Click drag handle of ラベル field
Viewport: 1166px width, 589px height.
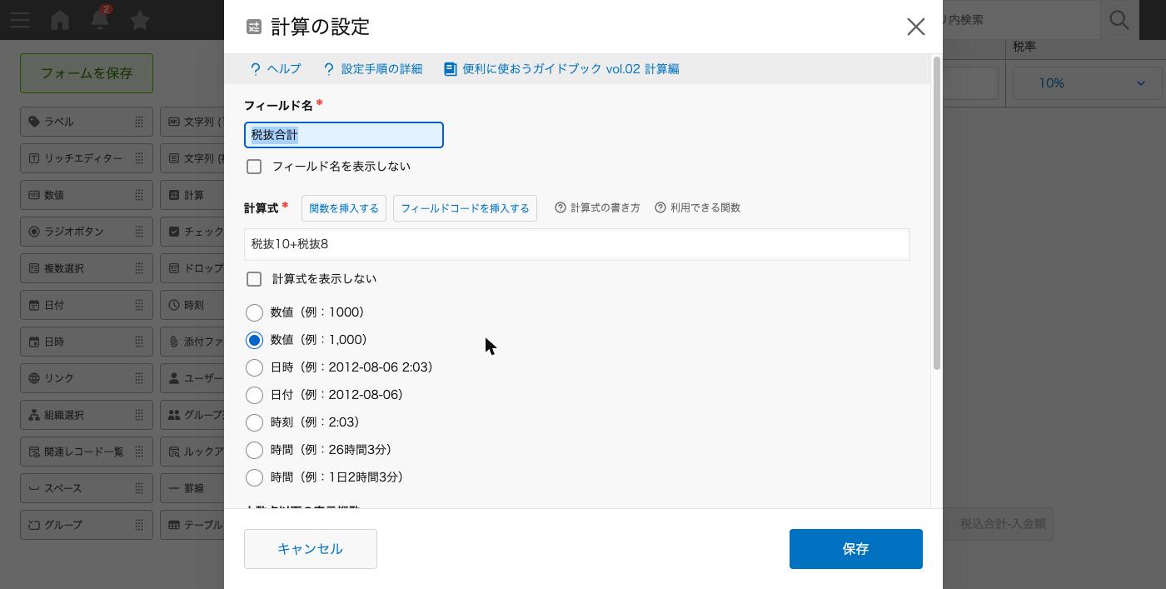click(x=139, y=122)
